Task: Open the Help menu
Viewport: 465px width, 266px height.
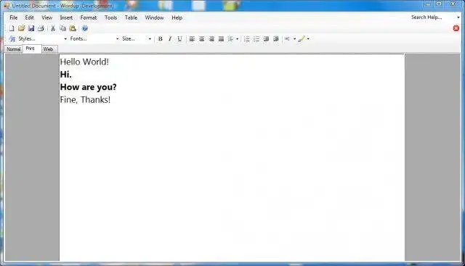Action: point(177,17)
